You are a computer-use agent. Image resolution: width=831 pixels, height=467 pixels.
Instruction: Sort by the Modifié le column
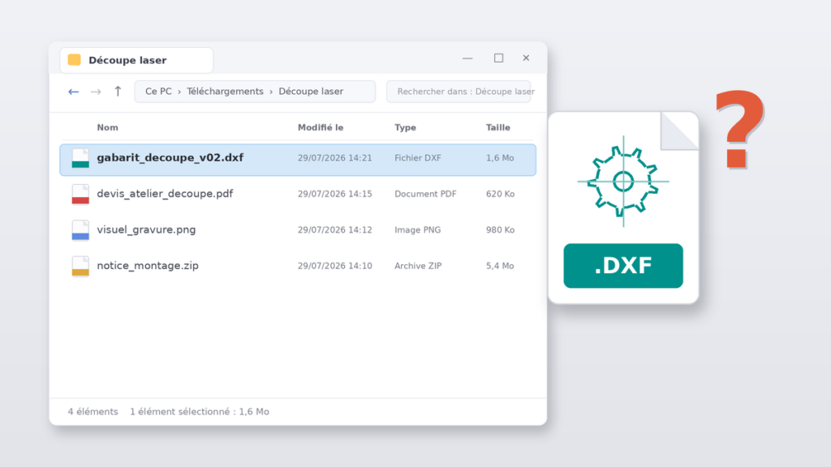click(x=321, y=127)
